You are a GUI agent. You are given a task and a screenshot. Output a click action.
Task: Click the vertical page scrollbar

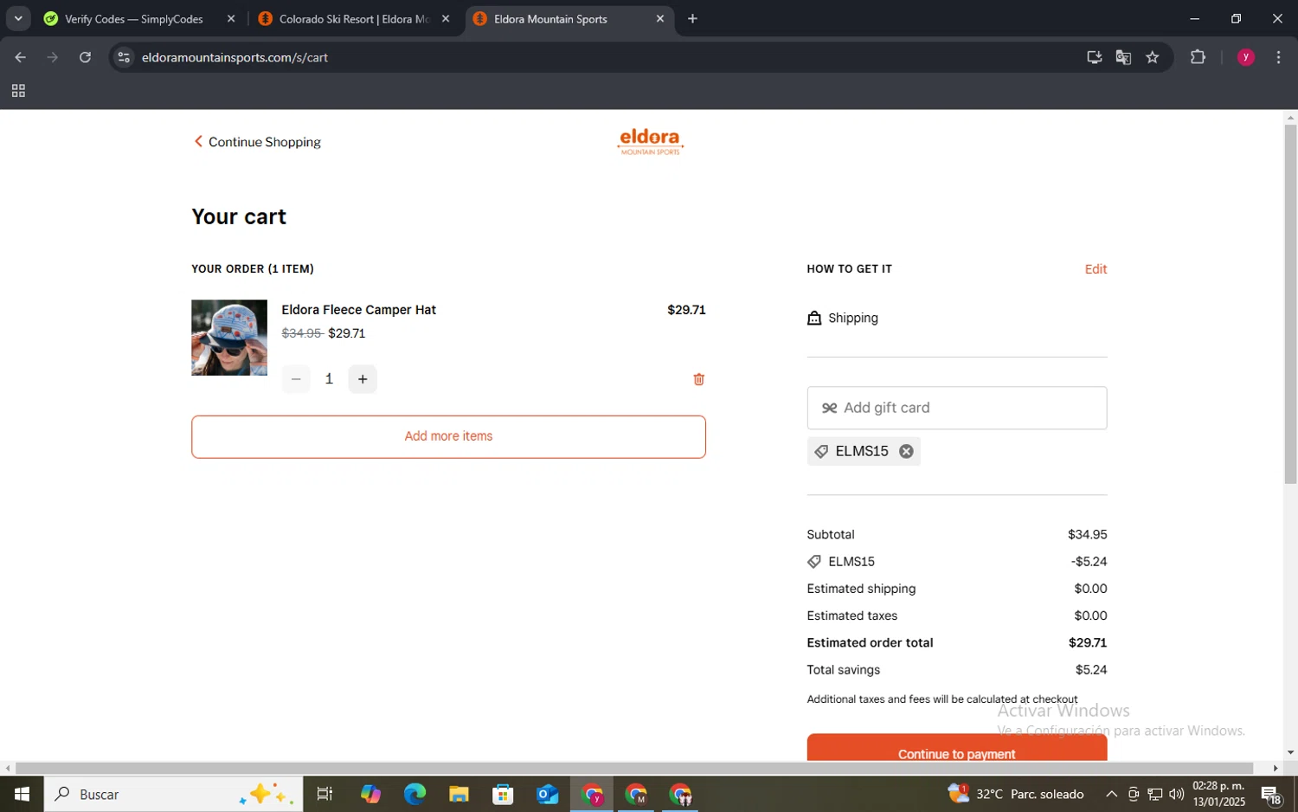click(x=1290, y=304)
